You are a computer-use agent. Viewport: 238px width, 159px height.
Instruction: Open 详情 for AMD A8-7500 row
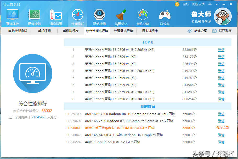point(221,121)
